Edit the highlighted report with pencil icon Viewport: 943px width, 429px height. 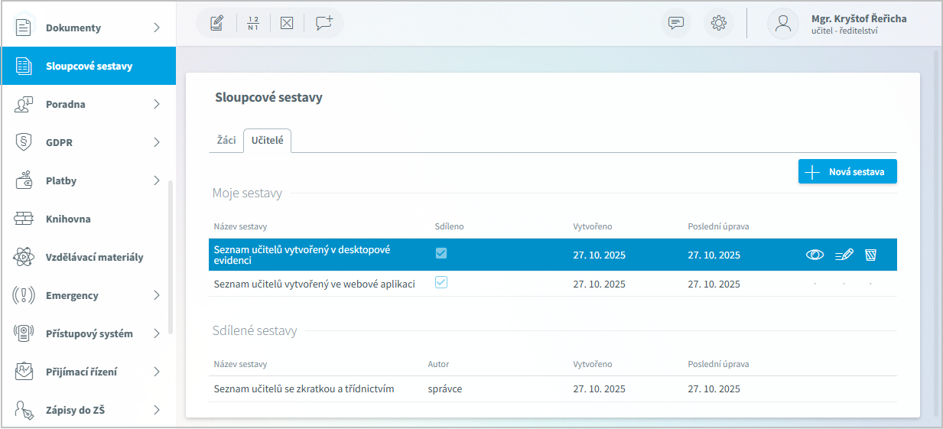pyautogui.click(x=844, y=255)
